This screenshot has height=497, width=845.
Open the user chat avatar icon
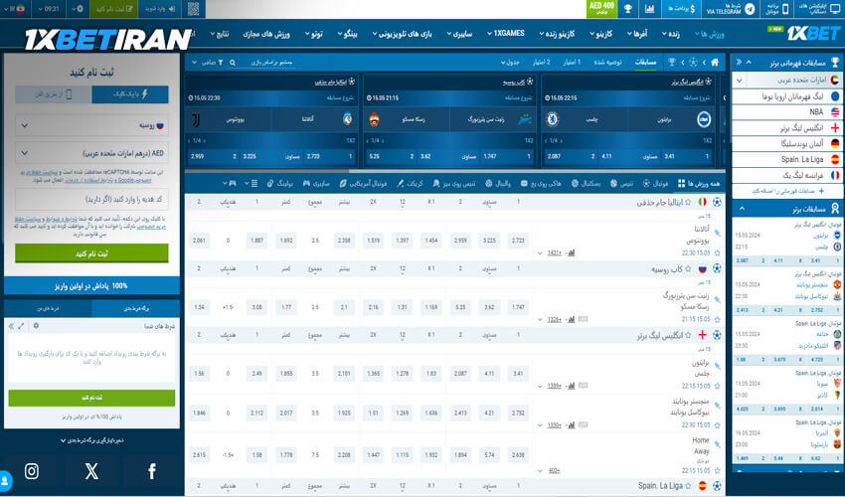(x=5, y=479)
